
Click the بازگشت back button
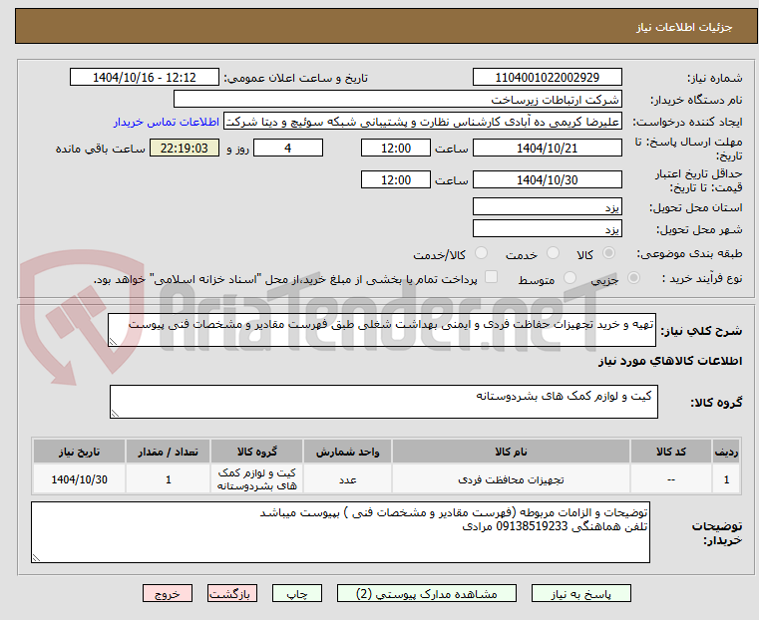click(232, 593)
